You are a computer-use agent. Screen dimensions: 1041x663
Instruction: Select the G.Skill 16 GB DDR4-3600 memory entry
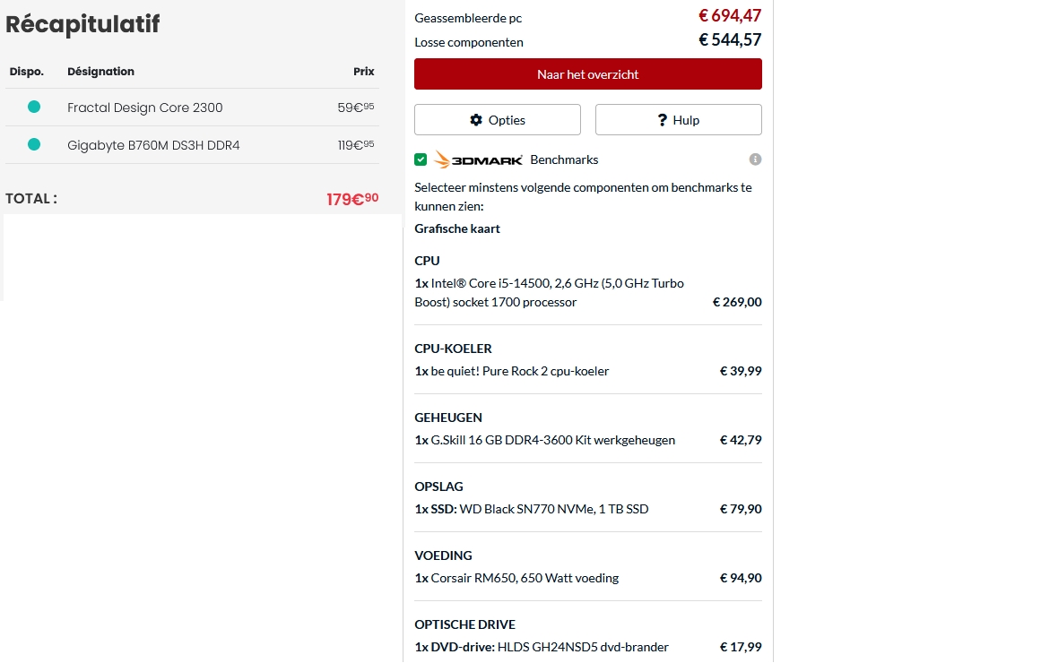[x=545, y=440]
